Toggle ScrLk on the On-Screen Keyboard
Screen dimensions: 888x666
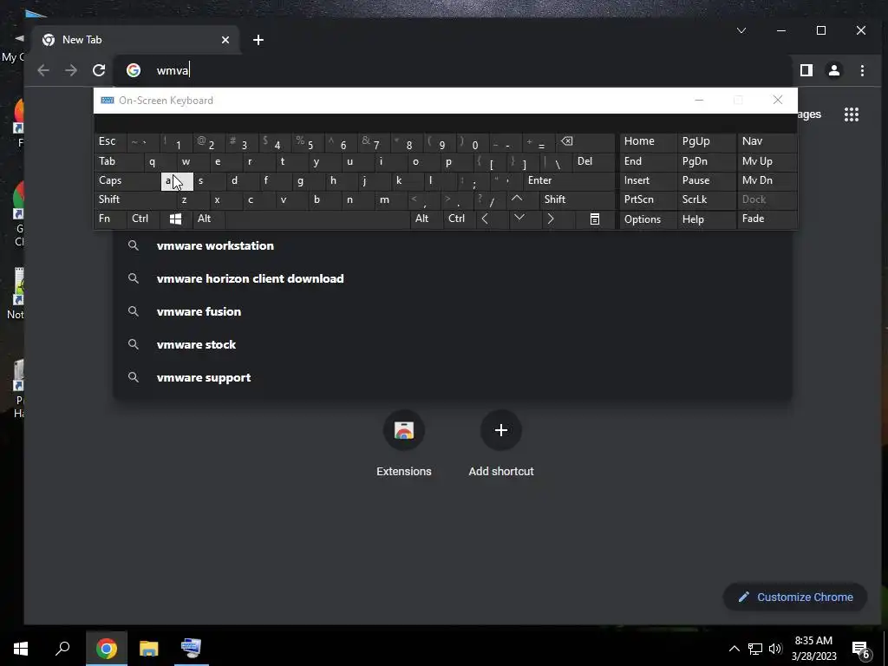pyautogui.click(x=706, y=199)
